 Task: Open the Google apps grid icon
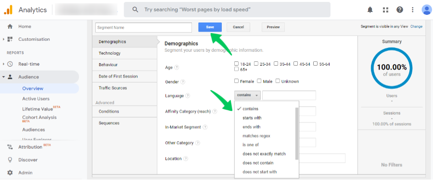click(x=385, y=10)
